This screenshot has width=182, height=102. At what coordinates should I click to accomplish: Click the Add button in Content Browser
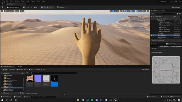(5, 70)
